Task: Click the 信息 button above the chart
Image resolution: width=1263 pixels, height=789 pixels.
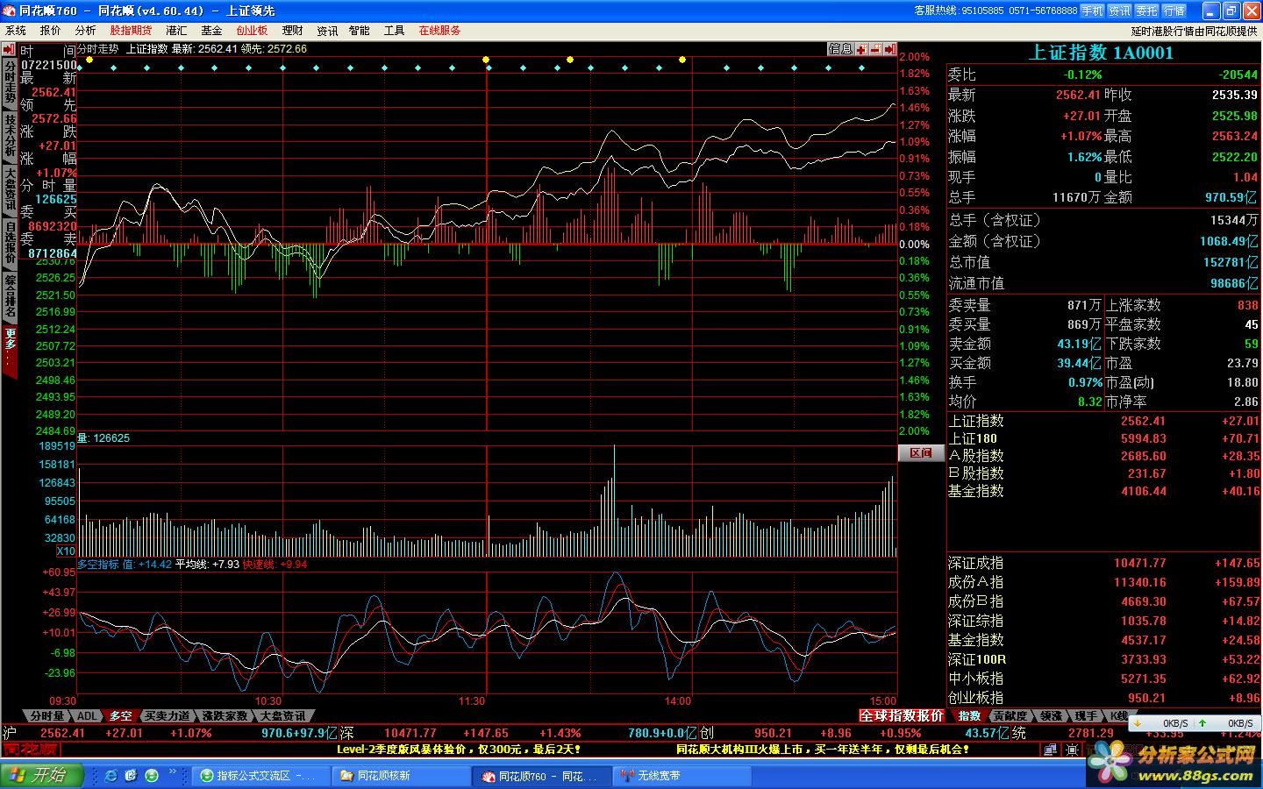Action: 840,49
